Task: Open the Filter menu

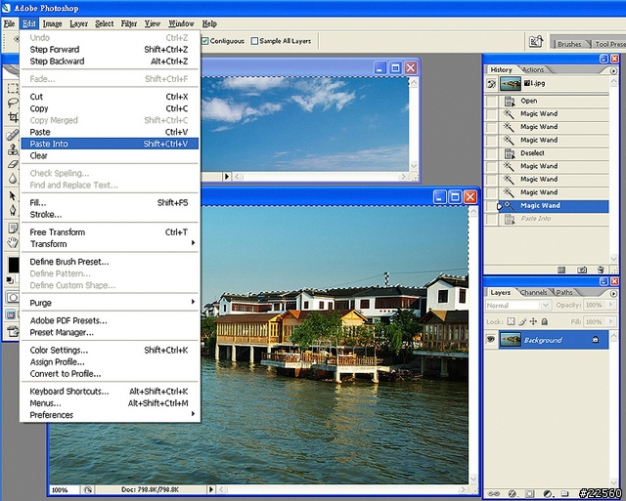Action: (x=129, y=23)
